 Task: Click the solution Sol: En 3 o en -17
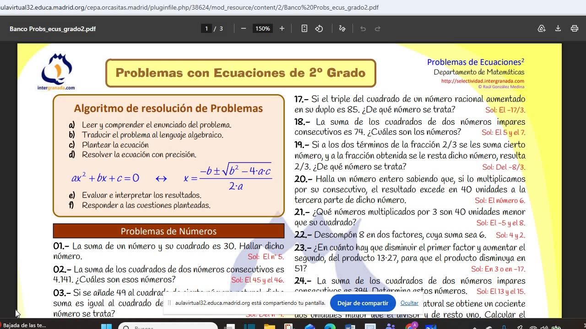(498, 269)
